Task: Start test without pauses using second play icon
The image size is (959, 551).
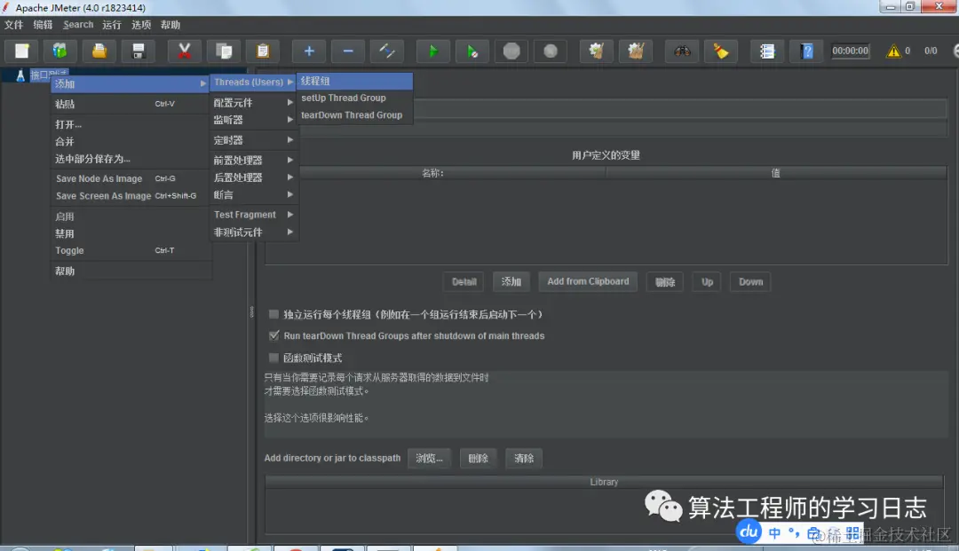Action: [x=472, y=51]
